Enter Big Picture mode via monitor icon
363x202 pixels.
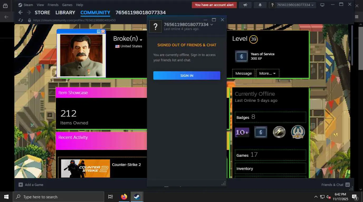click(x=322, y=5)
